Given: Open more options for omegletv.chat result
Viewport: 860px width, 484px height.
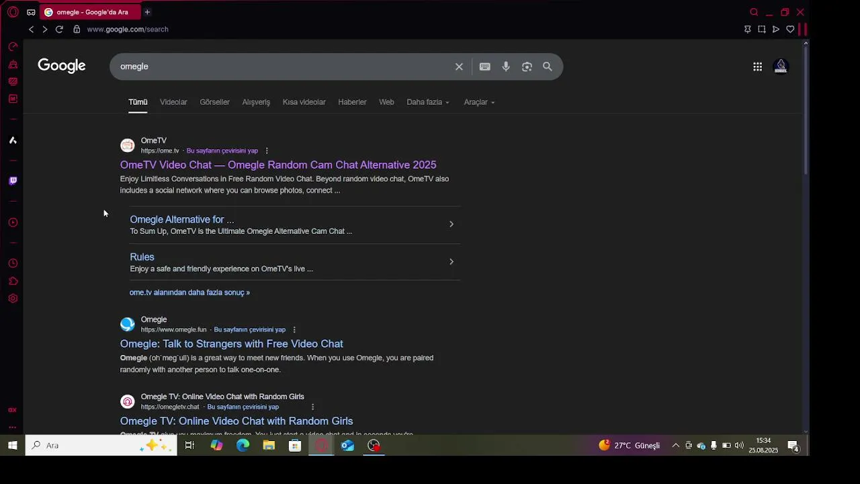Looking at the screenshot, I should click(312, 407).
